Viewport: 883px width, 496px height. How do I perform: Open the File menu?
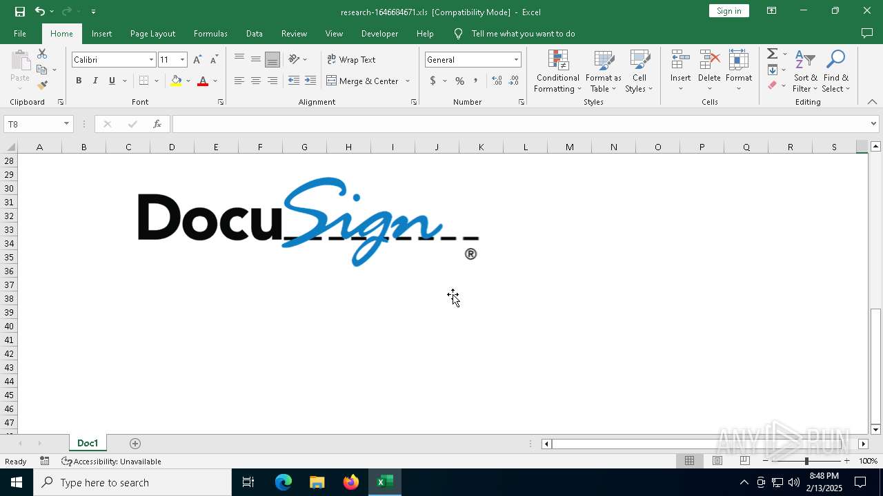(20, 33)
